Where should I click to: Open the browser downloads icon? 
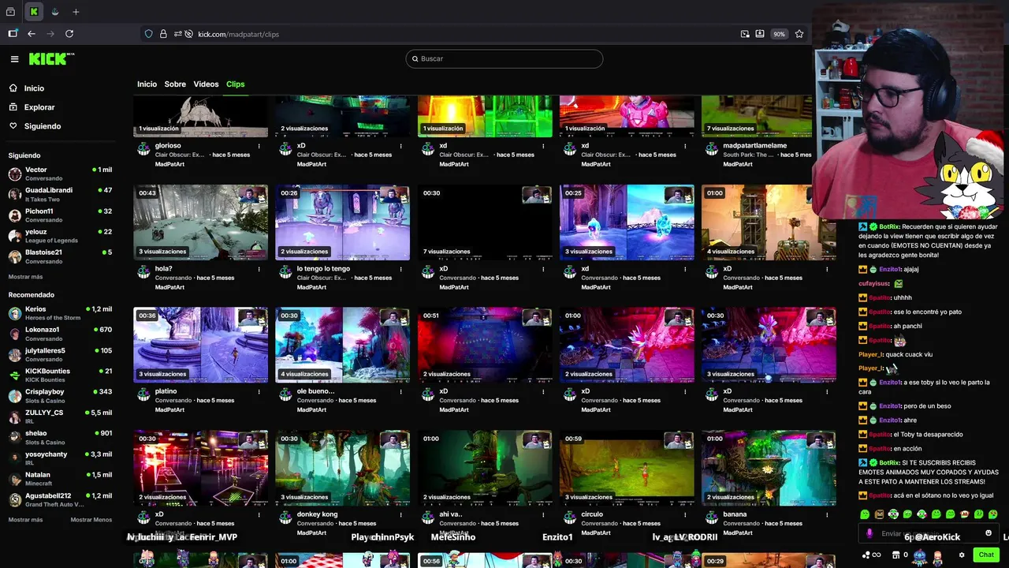pyautogui.click(x=760, y=34)
